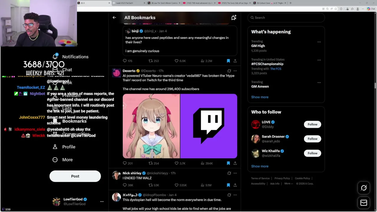Click the browser page scrollbar
This screenshot has height=212, width=377.
tap(375, 85)
